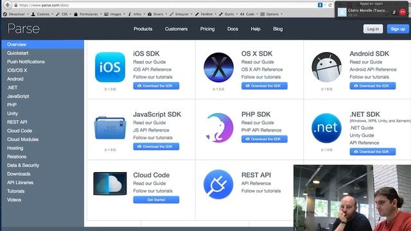Click the OS X SDK icon

coord(218,67)
